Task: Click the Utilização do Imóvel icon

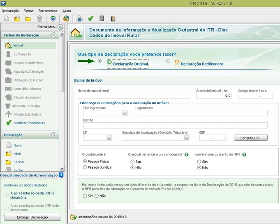Action: (8, 80)
